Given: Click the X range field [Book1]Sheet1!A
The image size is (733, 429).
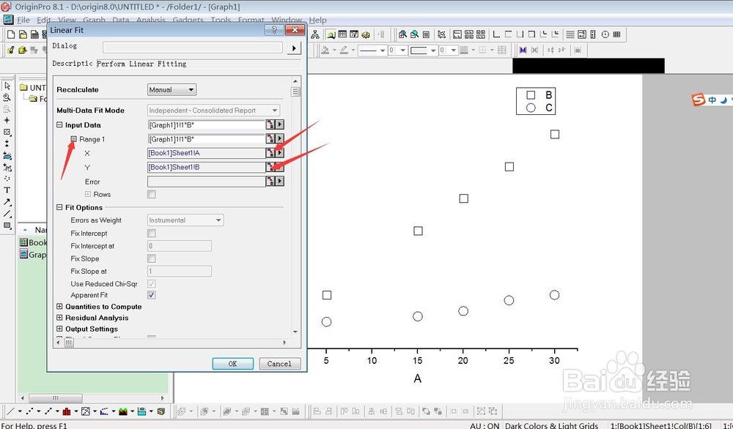Looking at the screenshot, I should (206, 153).
